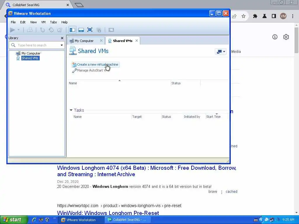The width and height of the screenshot is (299, 224).
Task: Close the Library panel
Action: pos(62,38)
